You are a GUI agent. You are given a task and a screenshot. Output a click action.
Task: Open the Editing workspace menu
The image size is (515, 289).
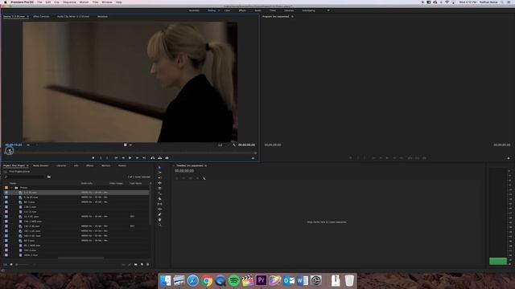219,10
